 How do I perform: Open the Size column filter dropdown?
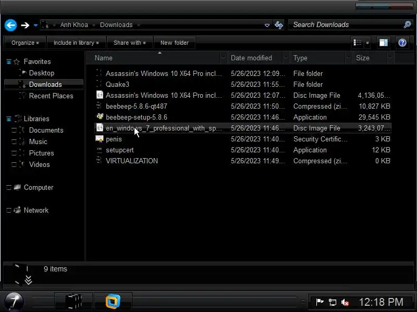[390, 58]
